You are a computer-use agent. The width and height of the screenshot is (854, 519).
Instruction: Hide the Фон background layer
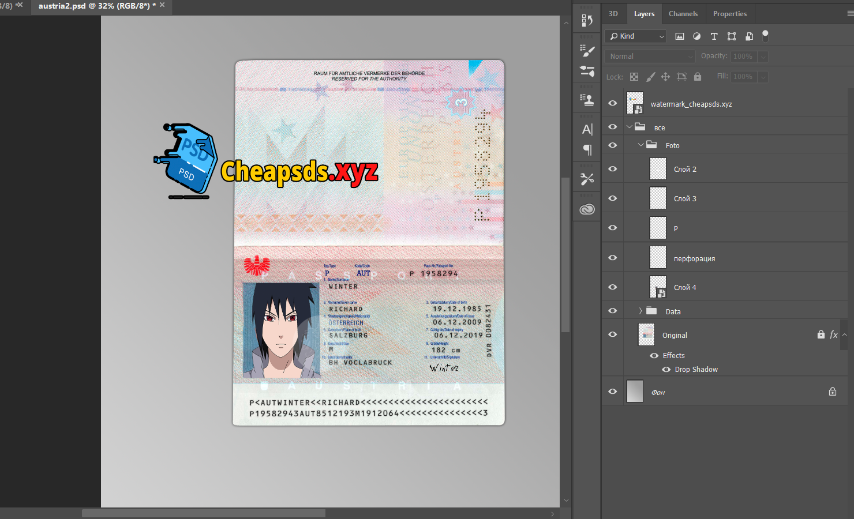click(x=613, y=392)
